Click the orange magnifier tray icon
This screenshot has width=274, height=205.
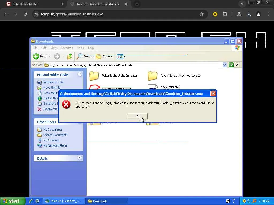254,201
